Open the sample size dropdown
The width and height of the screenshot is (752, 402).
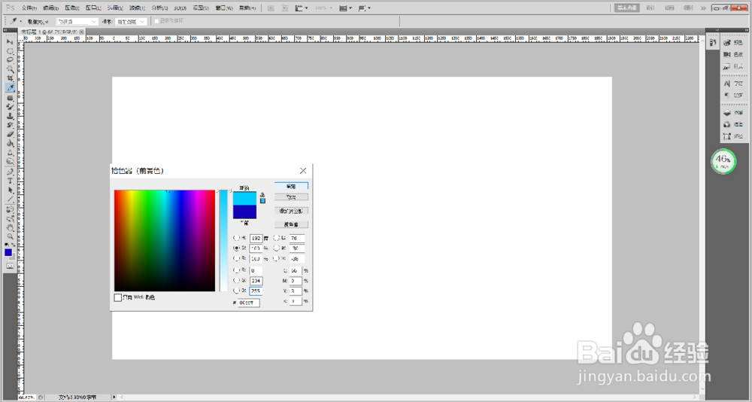coord(77,22)
